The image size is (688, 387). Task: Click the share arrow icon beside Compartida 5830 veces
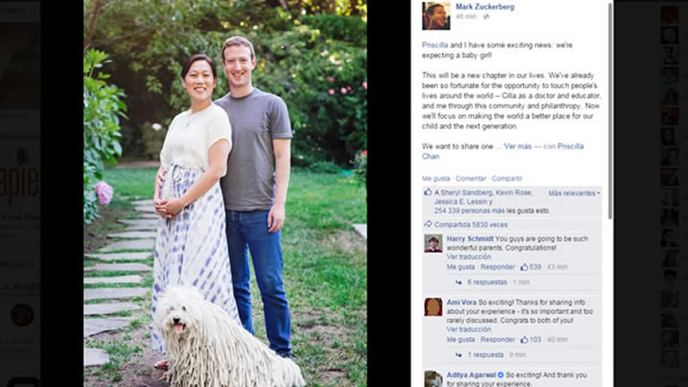pyautogui.click(x=427, y=224)
